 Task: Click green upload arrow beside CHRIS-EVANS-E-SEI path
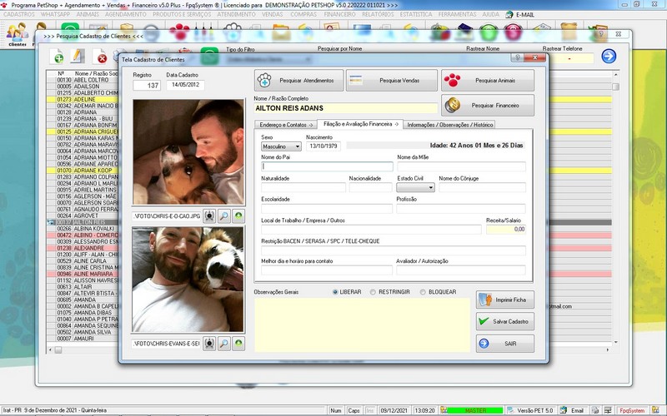click(x=238, y=344)
